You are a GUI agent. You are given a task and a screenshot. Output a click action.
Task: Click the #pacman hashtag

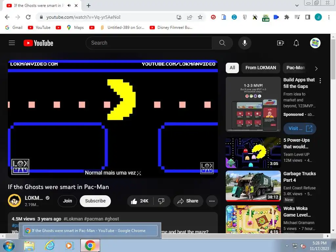click(x=94, y=219)
